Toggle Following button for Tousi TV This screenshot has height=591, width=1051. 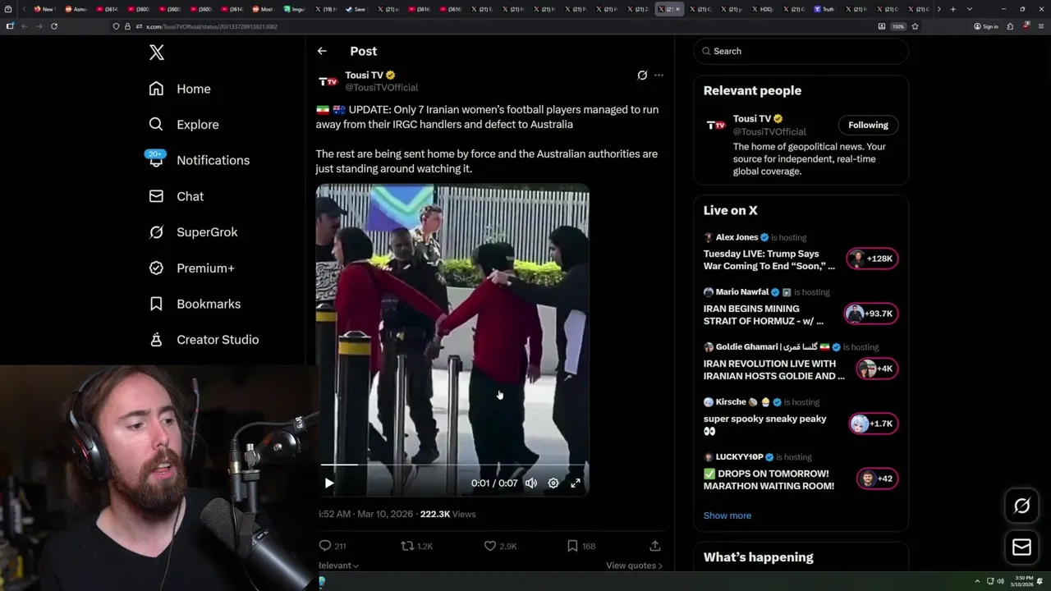click(x=868, y=125)
